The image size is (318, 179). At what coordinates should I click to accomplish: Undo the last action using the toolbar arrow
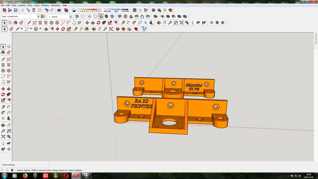[47, 10]
